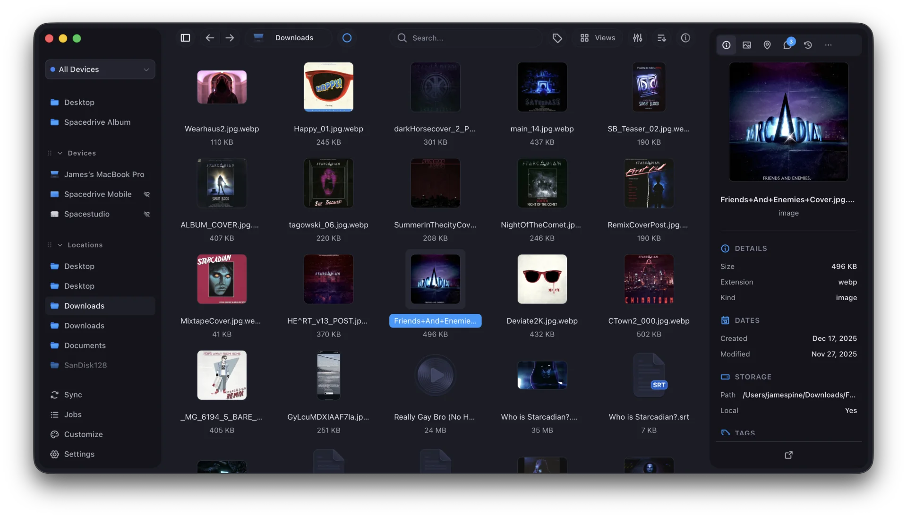Switch to the inspector location pin tab
This screenshot has height=518, width=907.
coord(767,45)
